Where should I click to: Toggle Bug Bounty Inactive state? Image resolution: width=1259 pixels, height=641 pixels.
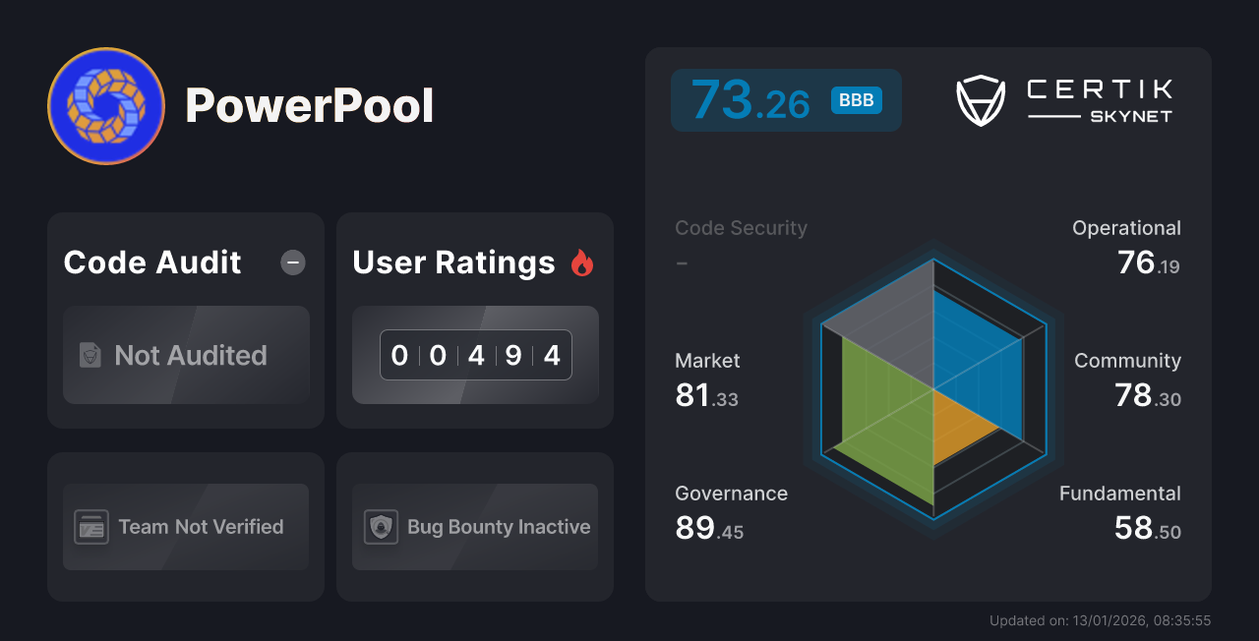(474, 527)
